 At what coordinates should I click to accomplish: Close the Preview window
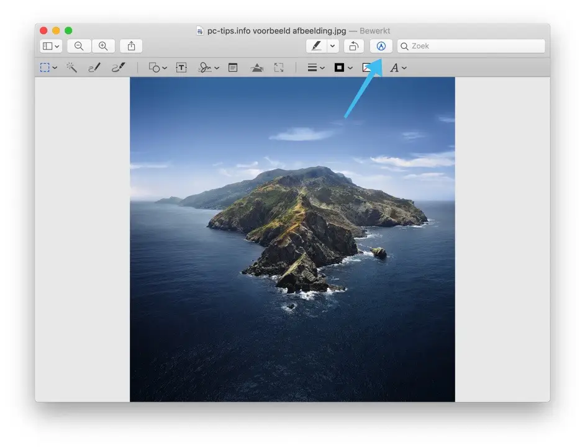(43, 30)
